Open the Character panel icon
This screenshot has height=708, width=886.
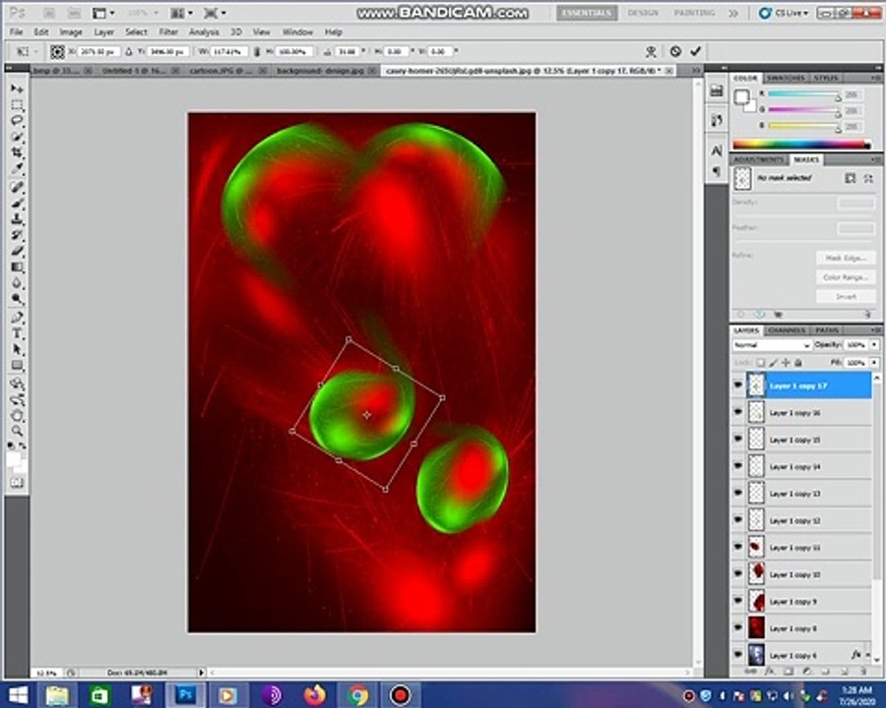click(717, 150)
